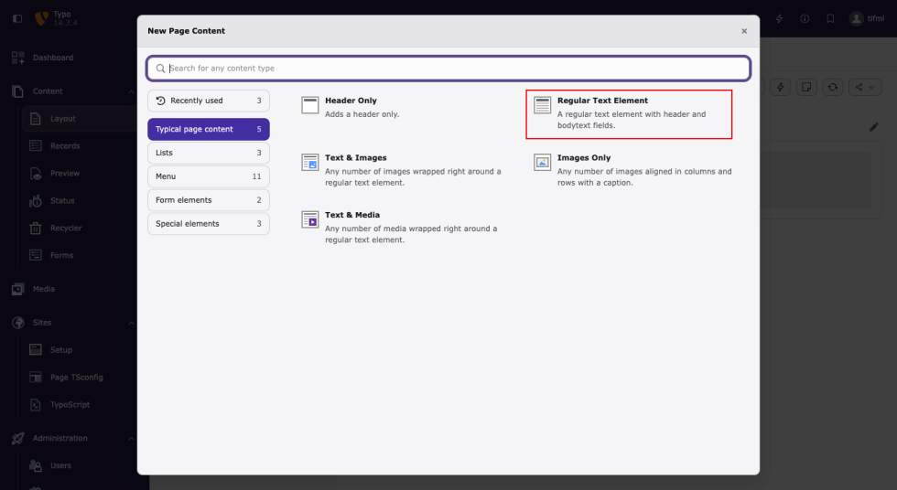The height and width of the screenshot is (490, 897).
Task: Click the Sites globe icon
Action: pos(17,323)
